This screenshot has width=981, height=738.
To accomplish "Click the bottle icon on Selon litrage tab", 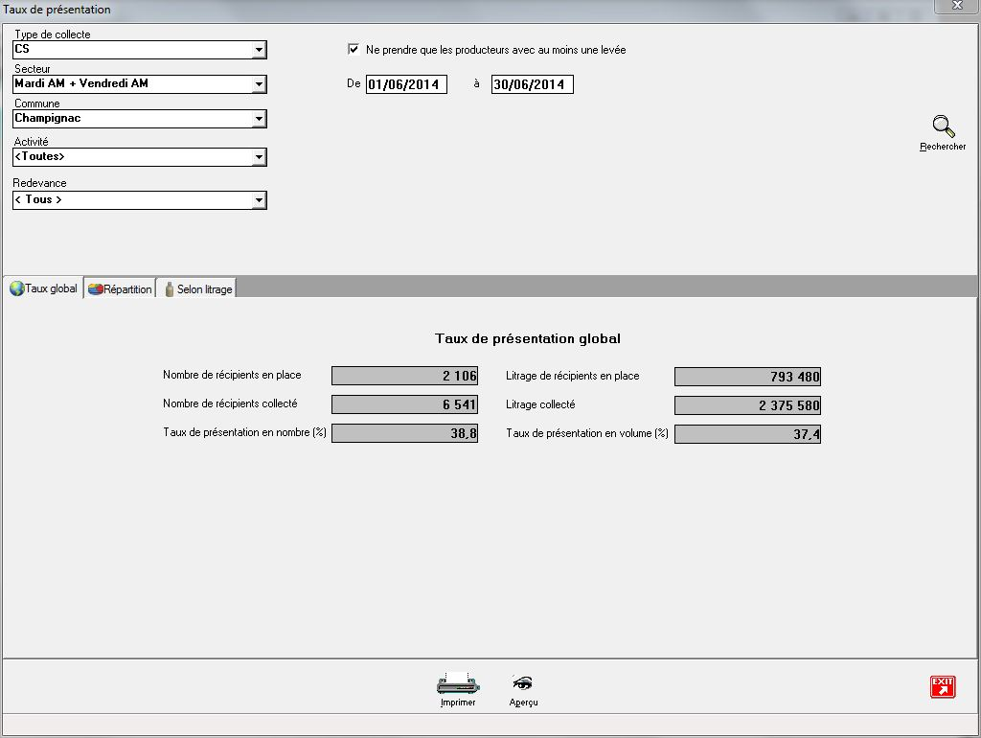I will [169, 289].
